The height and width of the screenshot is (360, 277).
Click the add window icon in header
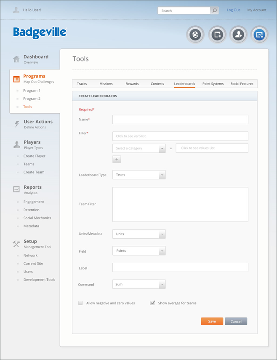tap(217, 35)
